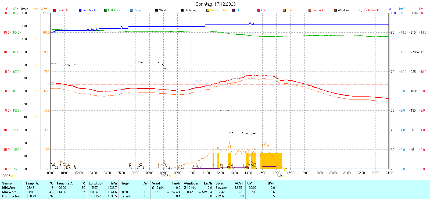Select the Solar legend label
430x199 pixels.
pyautogui.click(x=290, y=10)
